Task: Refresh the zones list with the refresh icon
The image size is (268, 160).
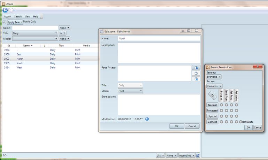Action: (198, 155)
